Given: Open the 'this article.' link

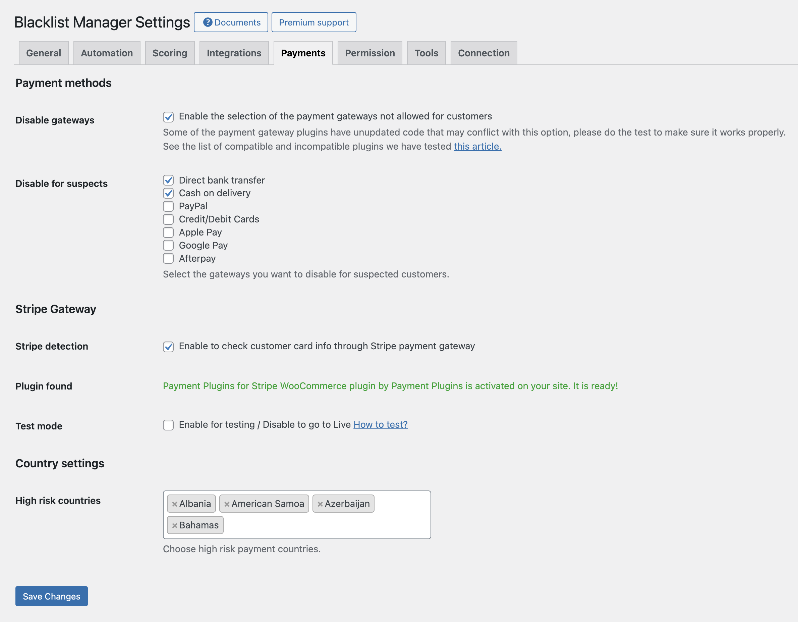Looking at the screenshot, I should click(x=477, y=146).
